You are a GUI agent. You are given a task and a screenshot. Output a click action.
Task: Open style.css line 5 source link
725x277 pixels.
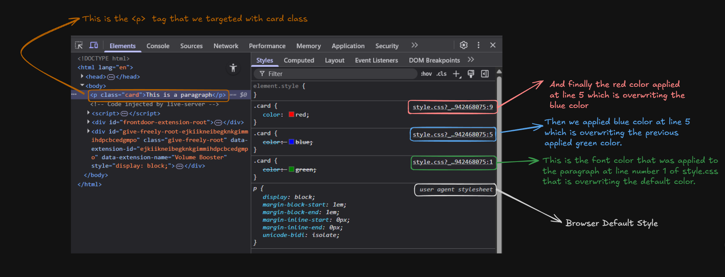(x=452, y=135)
